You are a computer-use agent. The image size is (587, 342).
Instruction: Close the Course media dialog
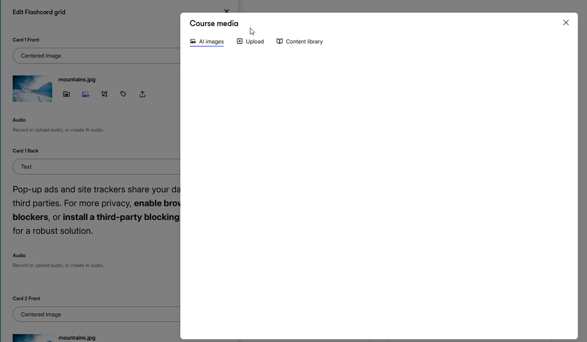pyautogui.click(x=566, y=23)
